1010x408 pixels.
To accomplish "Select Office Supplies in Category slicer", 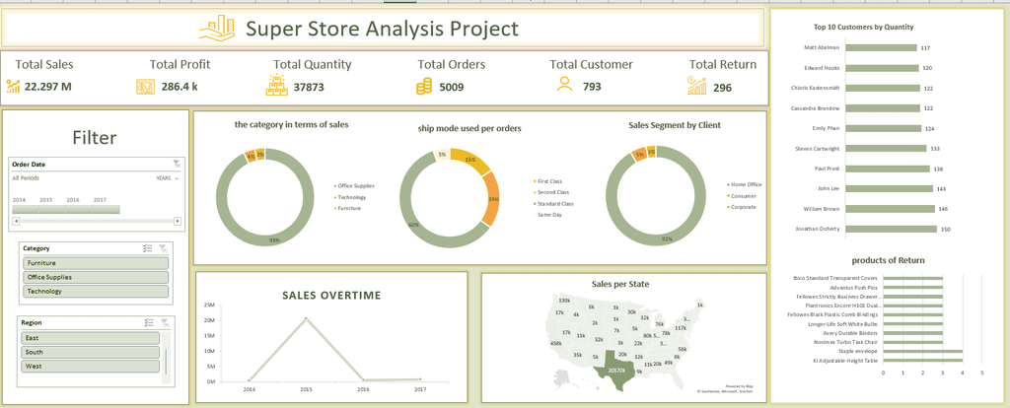I will pos(96,277).
